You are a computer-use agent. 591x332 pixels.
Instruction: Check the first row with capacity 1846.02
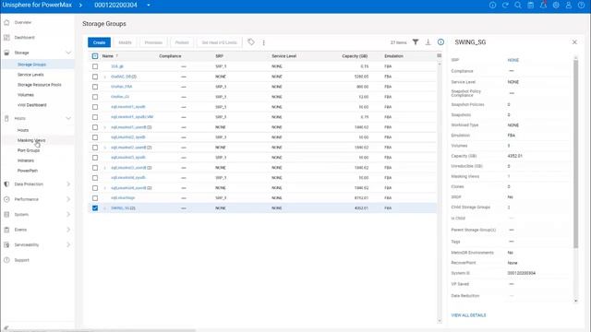pyautogui.click(x=95, y=127)
